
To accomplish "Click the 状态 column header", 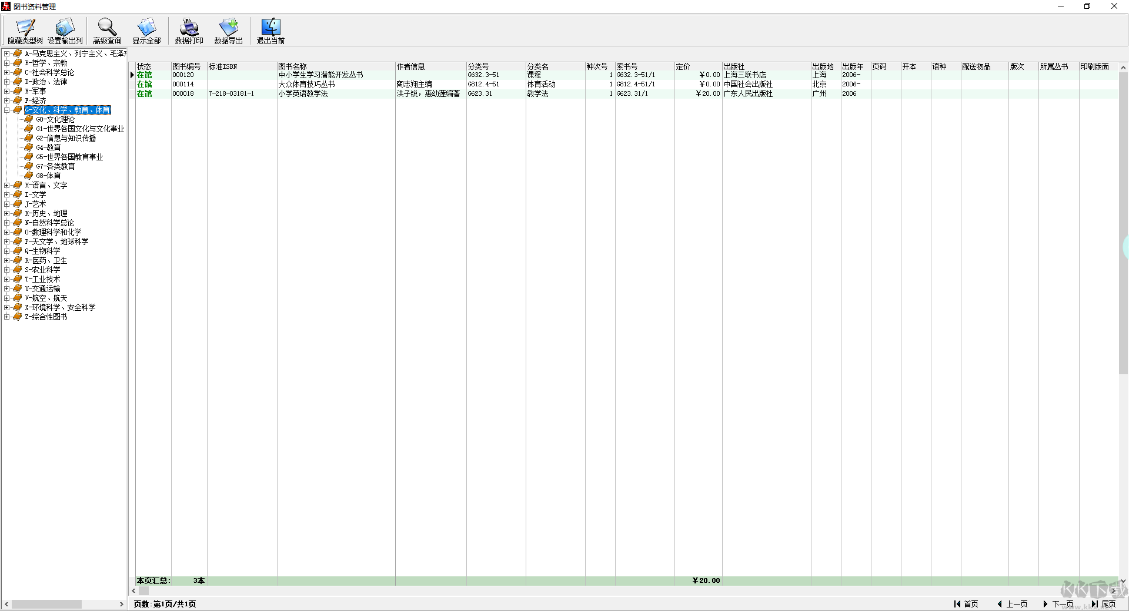I will [153, 66].
